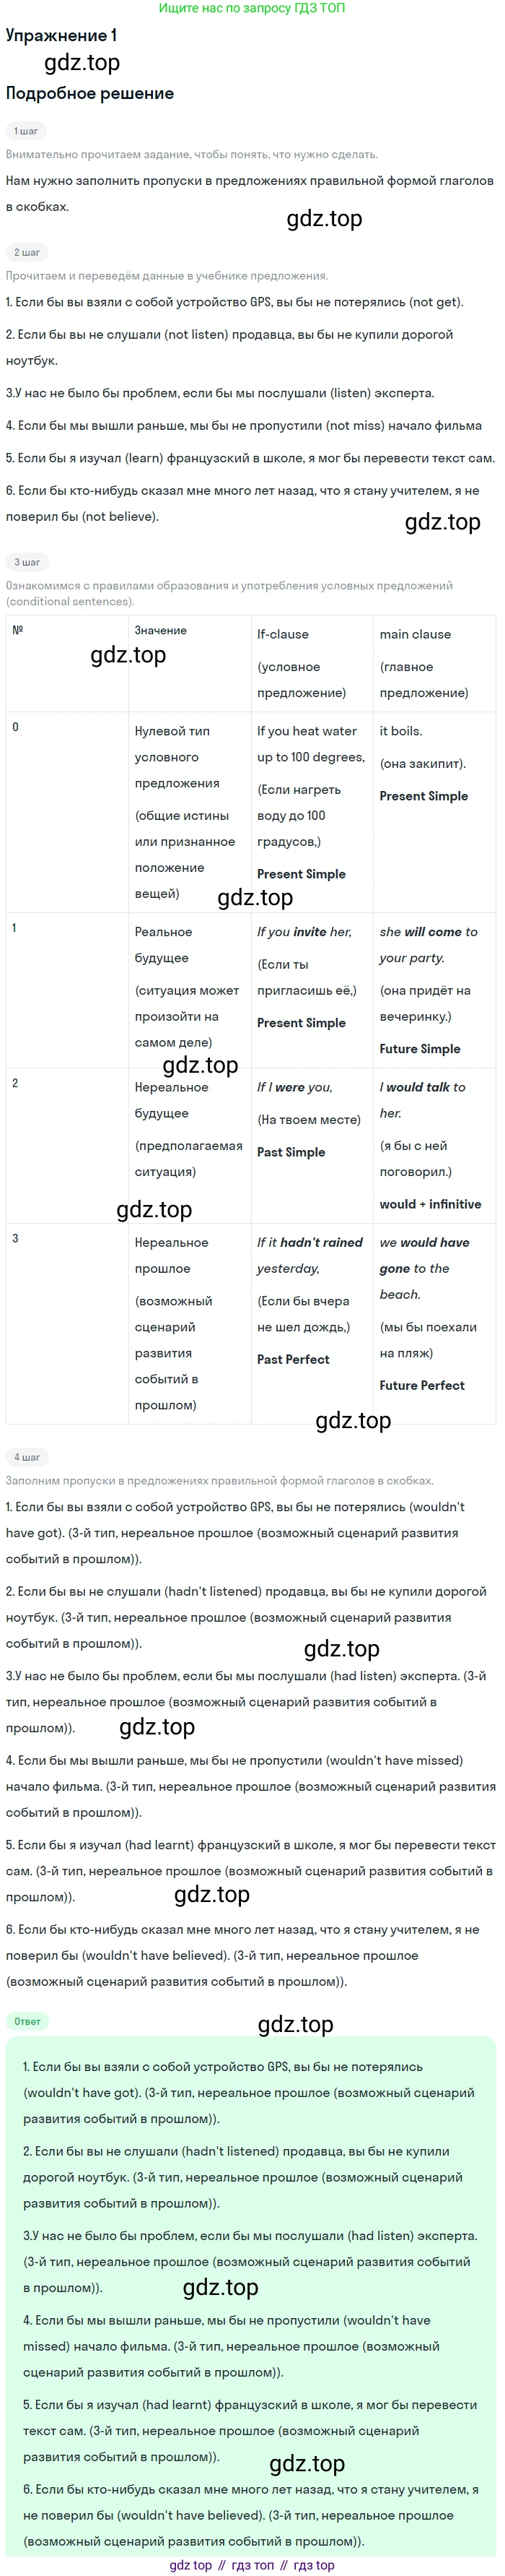This screenshot has width=505, height=2576.
Task: Click the "Нулевой тип" table cell text
Action: pyautogui.click(x=172, y=731)
